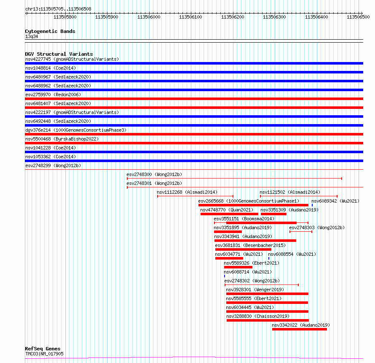This screenshot has height=363, width=375.
Task: Click nsv4222197 (gnomADStructuralVariants) label
Action: (72, 112)
